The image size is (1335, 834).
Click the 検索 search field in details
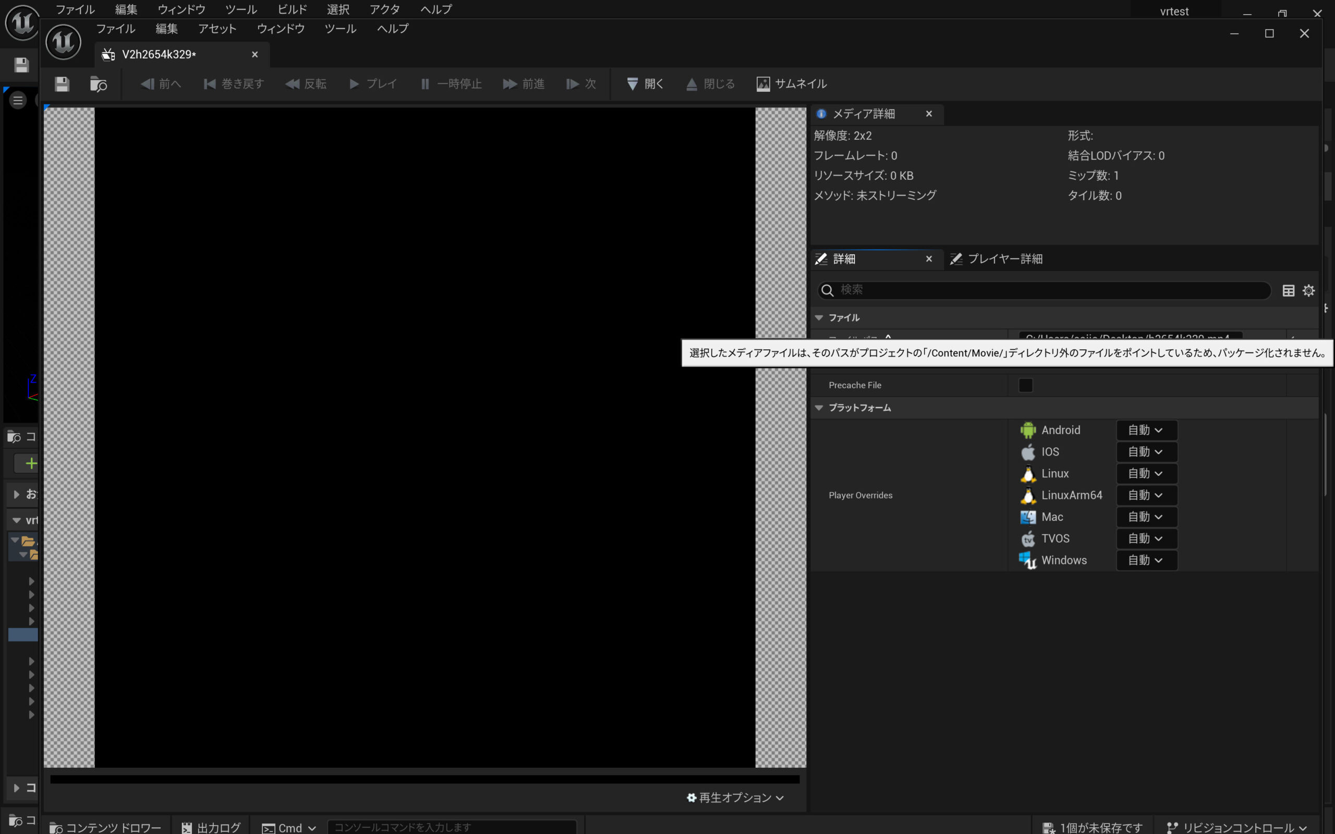(1042, 290)
